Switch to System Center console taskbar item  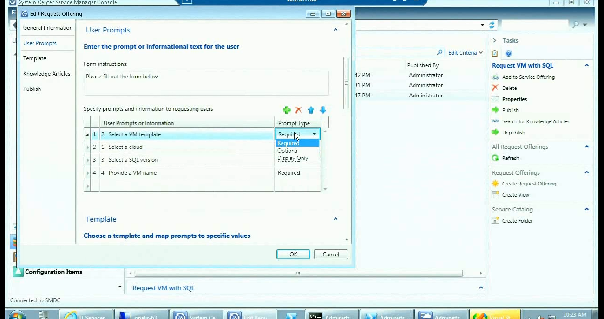coord(195,315)
